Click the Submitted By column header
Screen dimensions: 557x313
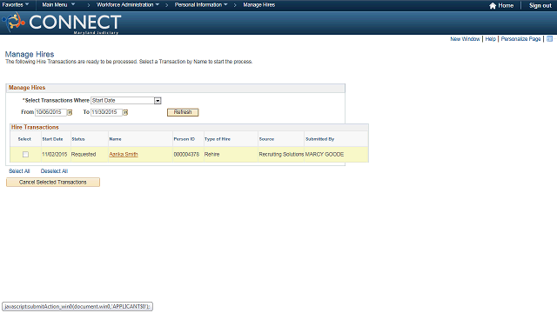click(x=319, y=139)
